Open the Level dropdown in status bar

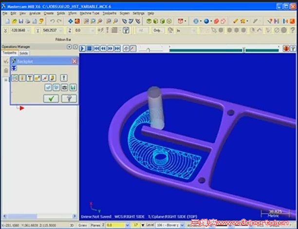(182, 225)
